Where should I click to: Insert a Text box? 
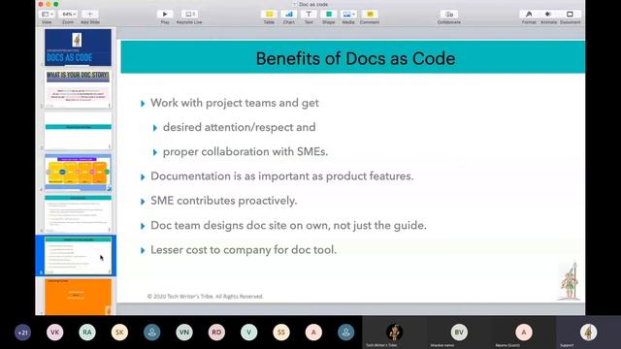(x=309, y=15)
